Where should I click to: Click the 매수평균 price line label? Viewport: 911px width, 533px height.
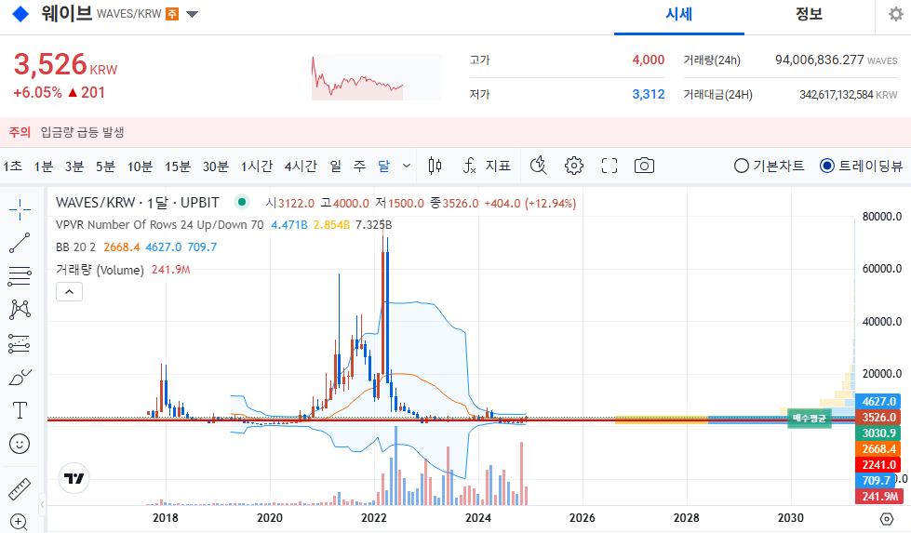(810, 418)
